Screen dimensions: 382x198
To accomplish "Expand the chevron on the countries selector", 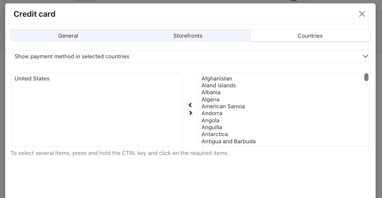I will (x=365, y=56).
